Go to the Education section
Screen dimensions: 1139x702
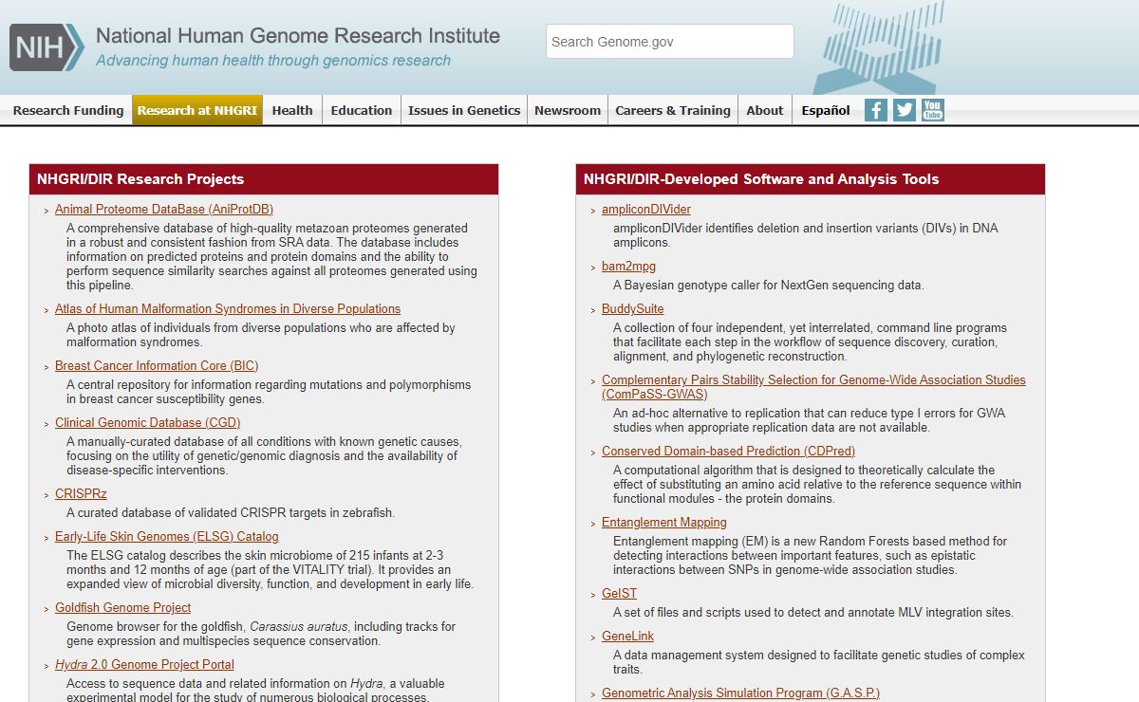[x=362, y=110]
